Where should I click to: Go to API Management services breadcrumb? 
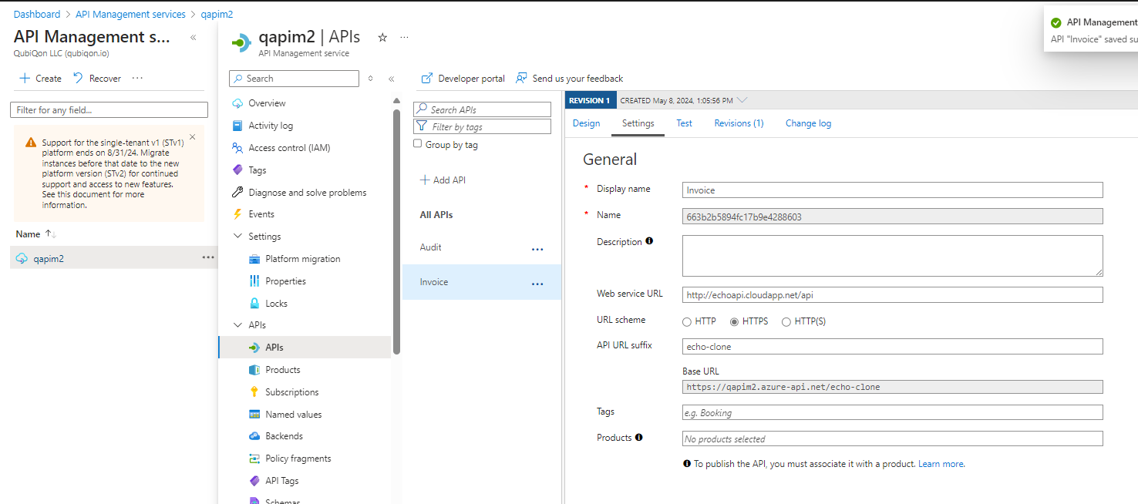pos(130,15)
